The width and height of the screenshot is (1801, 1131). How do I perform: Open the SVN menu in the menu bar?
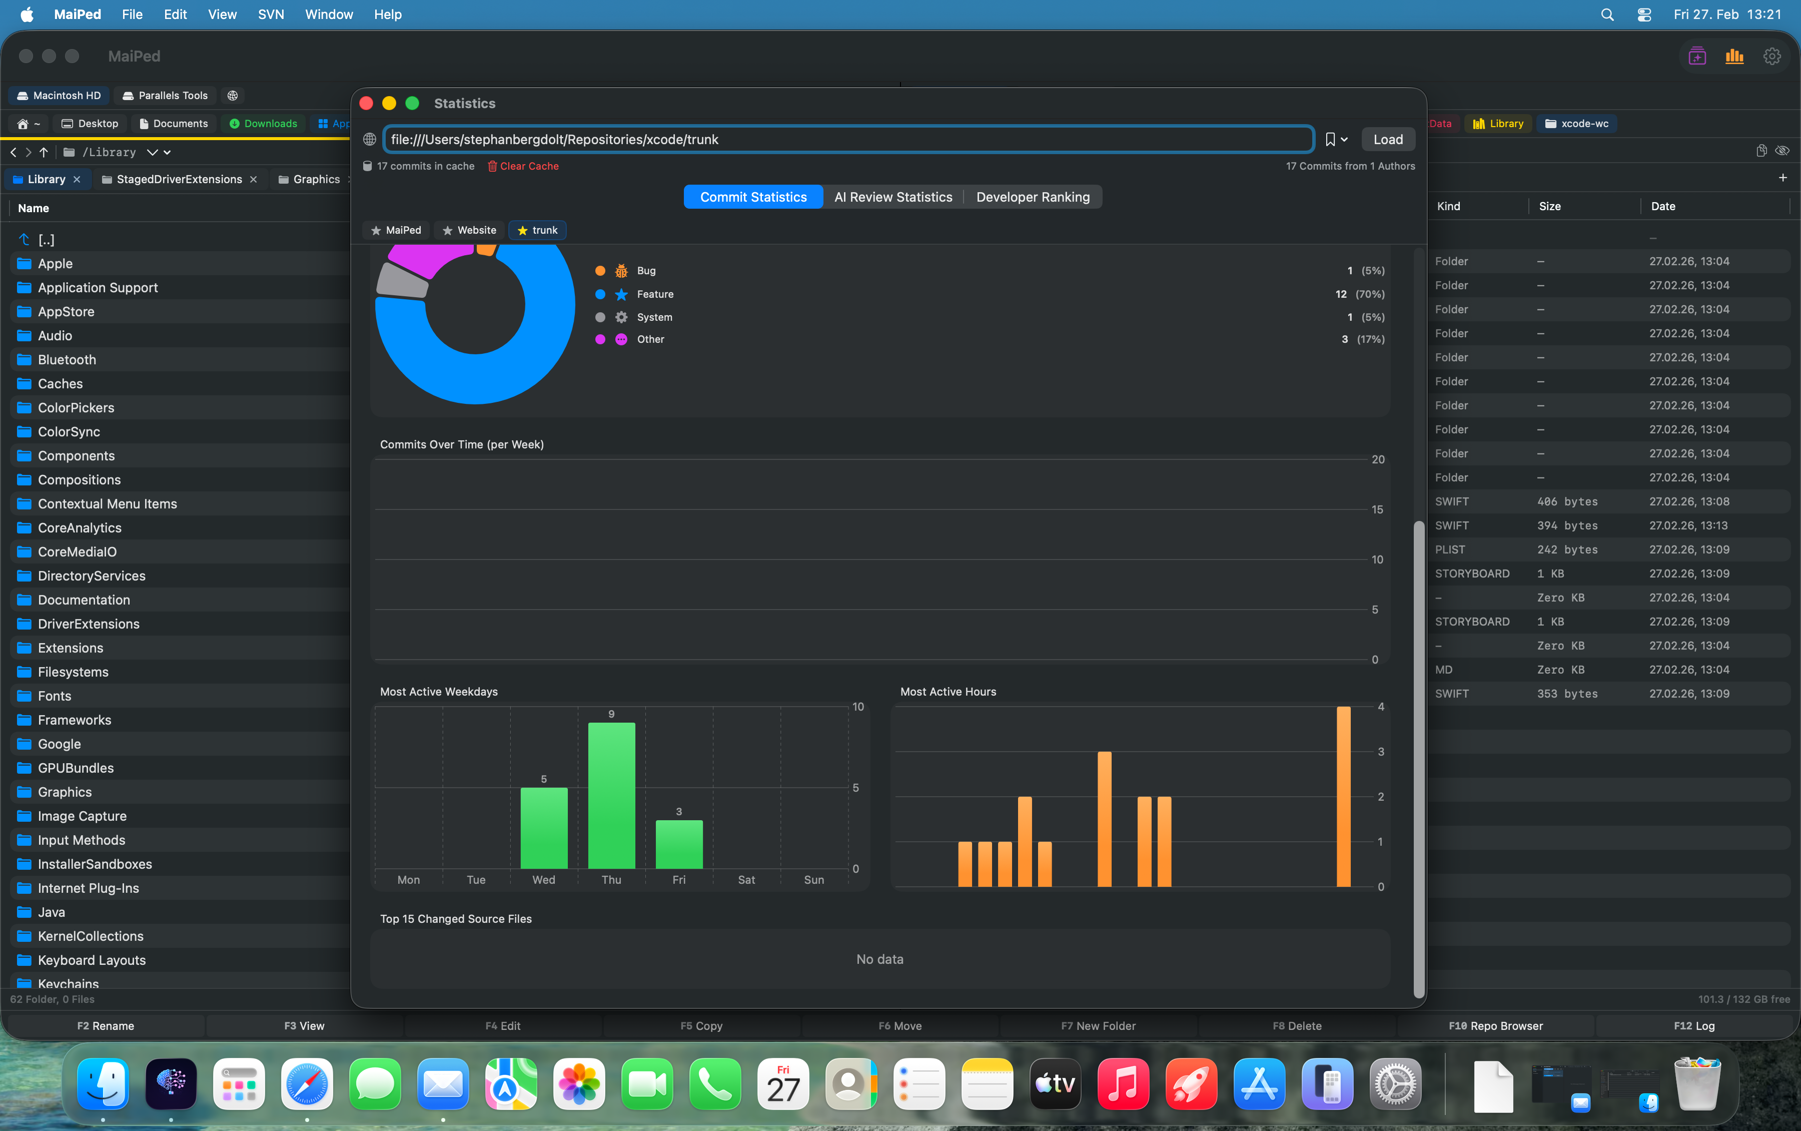point(271,14)
